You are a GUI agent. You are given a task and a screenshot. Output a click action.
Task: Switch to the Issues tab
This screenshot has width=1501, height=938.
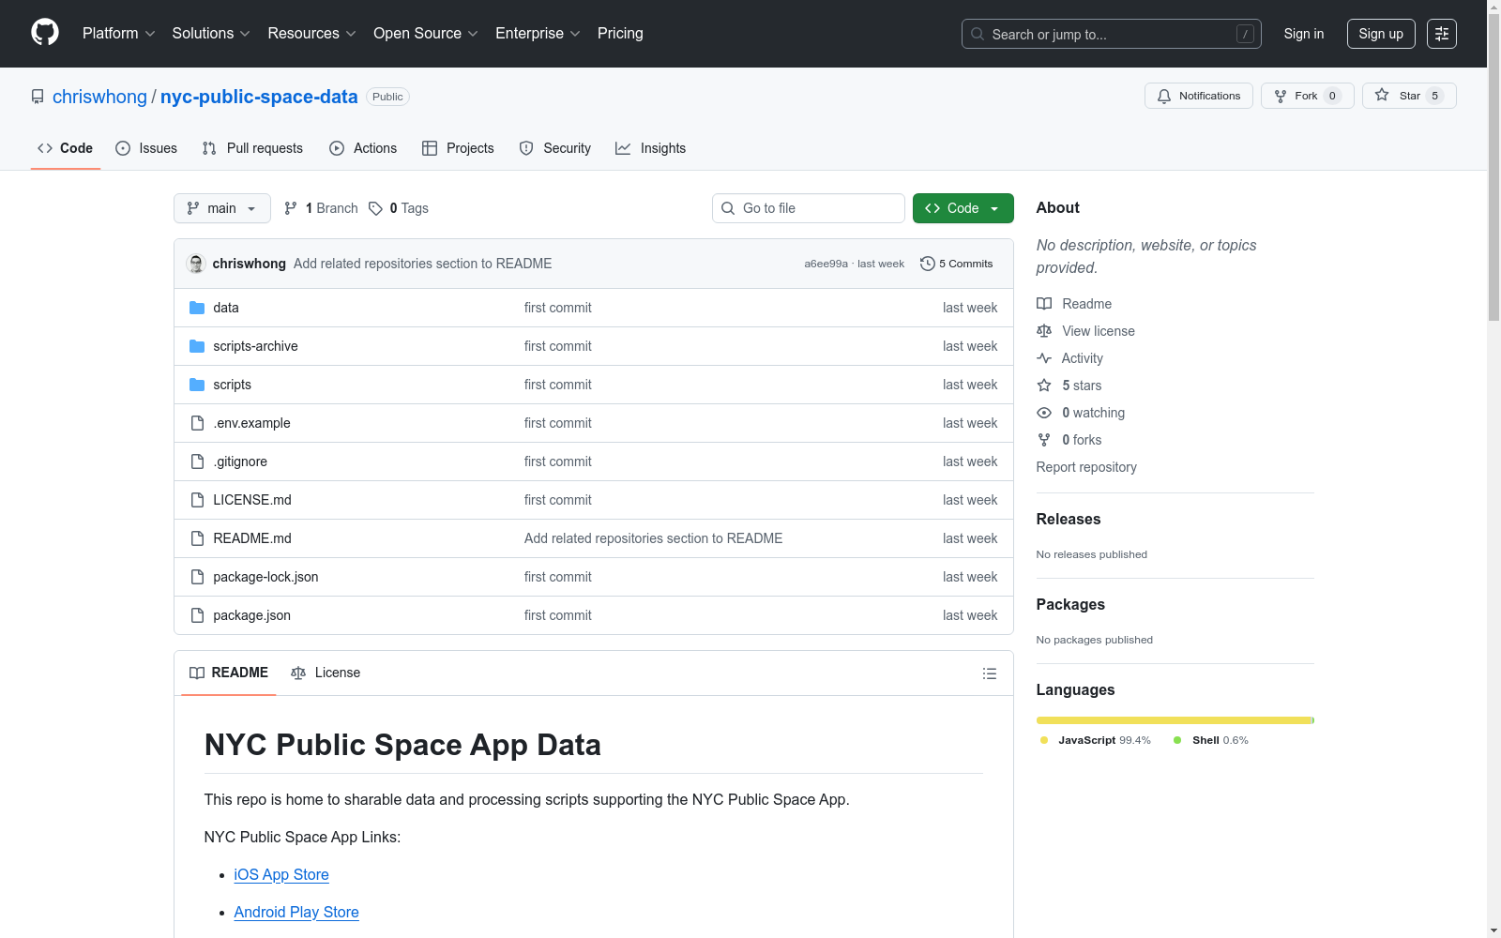pyautogui.click(x=146, y=148)
